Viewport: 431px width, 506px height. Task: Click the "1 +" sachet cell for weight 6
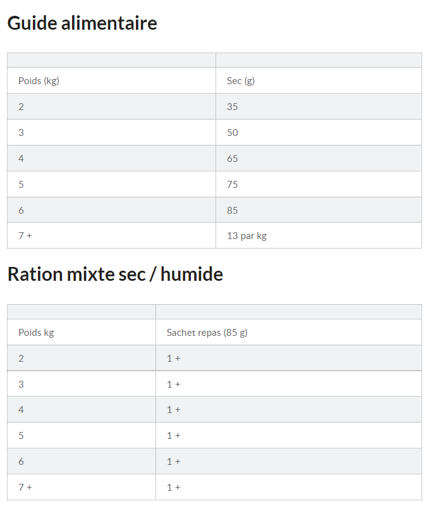[x=174, y=461]
